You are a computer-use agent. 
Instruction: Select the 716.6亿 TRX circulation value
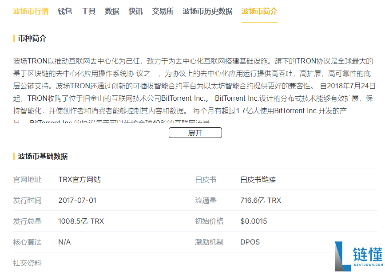(x=261, y=201)
